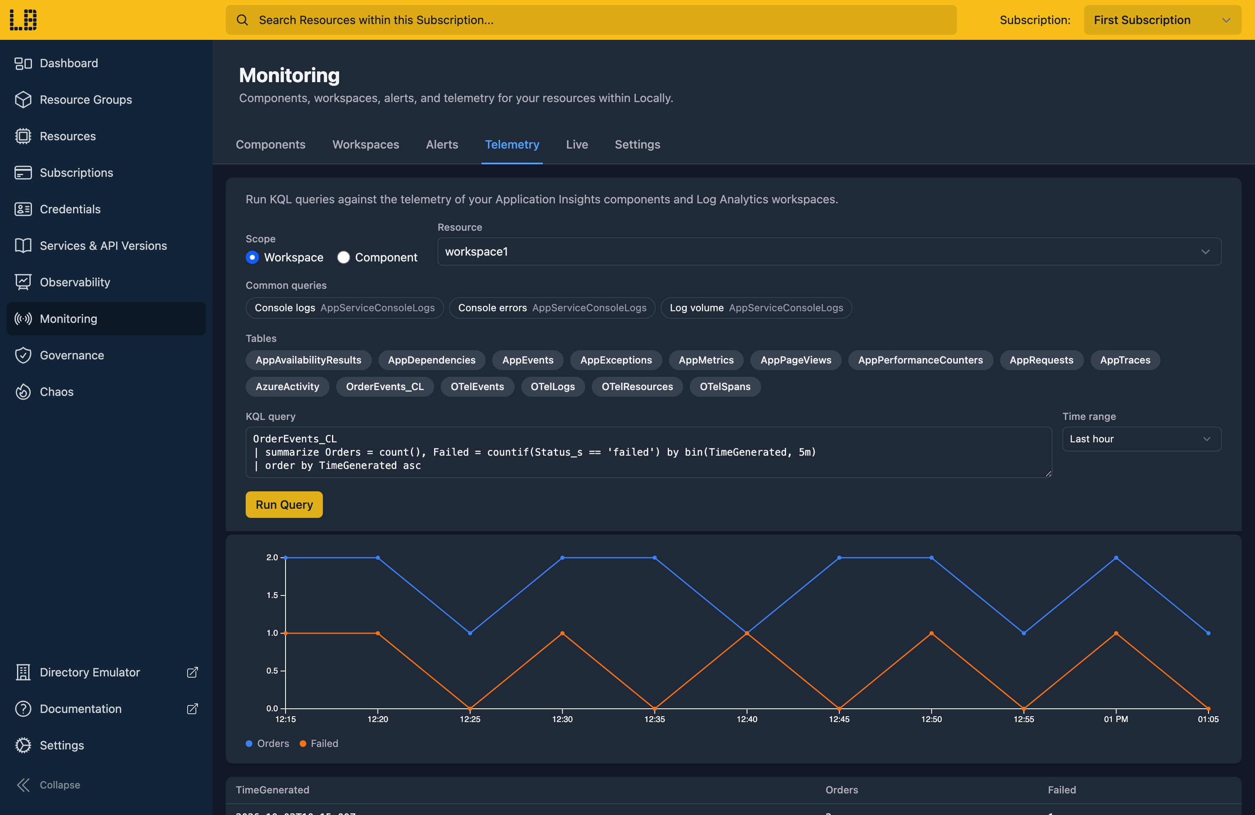The height and width of the screenshot is (815, 1255).
Task: Open the Subscription dropdown
Action: click(x=1162, y=20)
